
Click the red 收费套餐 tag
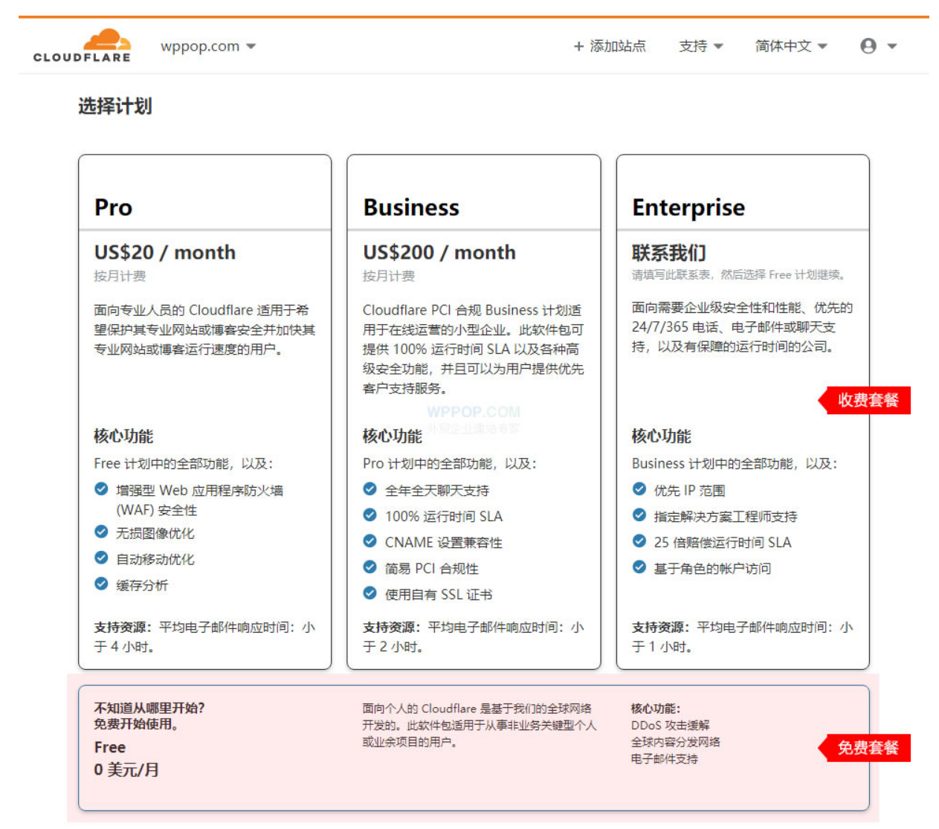[x=866, y=400]
